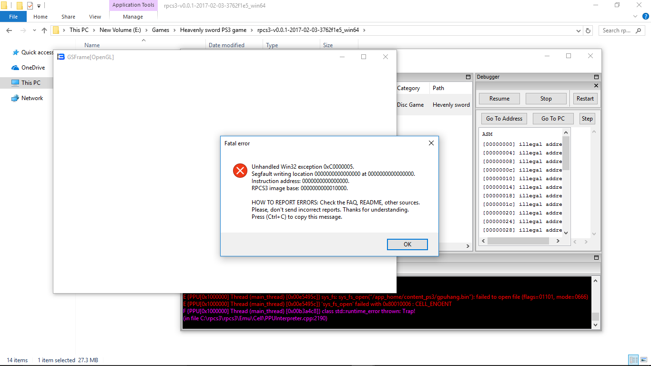The height and width of the screenshot is (366, 651).
Task: Click the Restart button in Debugger
Action: click(585, 99)
